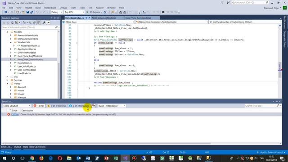Open the File menu
The height and width of the screenshot is (162, 288).
point(4,8)
